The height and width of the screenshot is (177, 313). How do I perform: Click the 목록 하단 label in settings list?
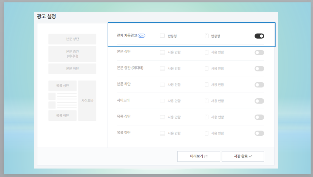pos(124,133)
